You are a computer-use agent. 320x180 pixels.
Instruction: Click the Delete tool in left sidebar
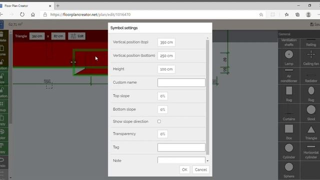(x=3, y=36)
